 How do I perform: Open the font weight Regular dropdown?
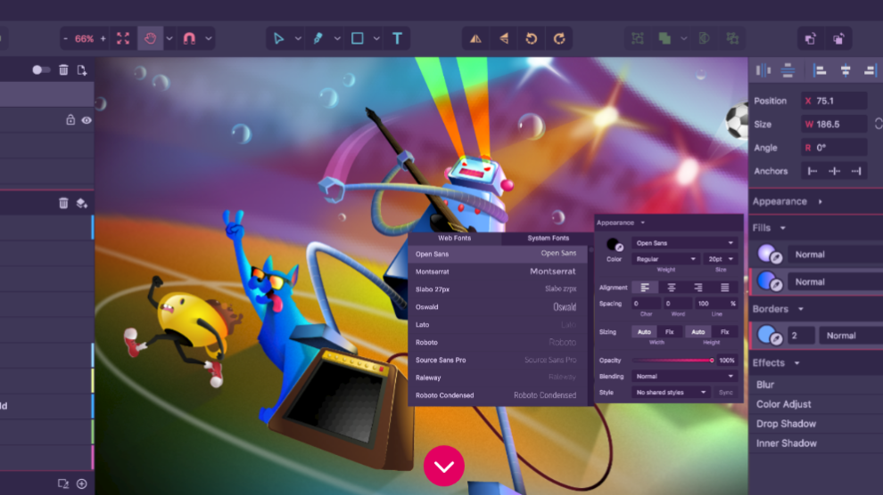point(665,259)
